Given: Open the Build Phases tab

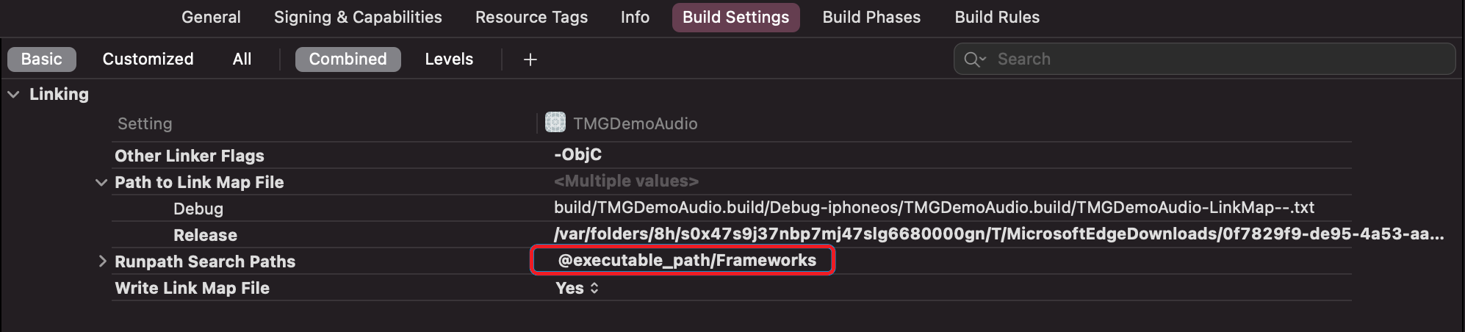Looking at the screenshot, I should (x=871, y=17).
